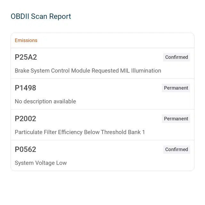
Task: Select the Emissions section header
Action: (26, 40)
